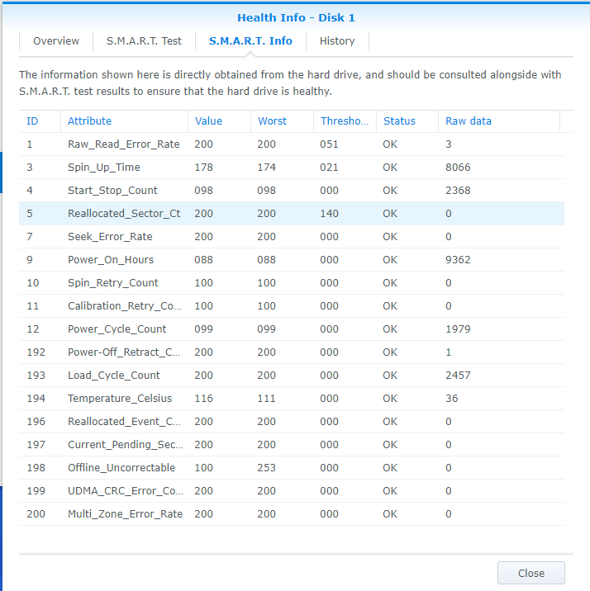This screenshot has width=590, height=591.
Task: Select the UDMA_CRC_Error_Co... row
Action: click(x=292, y=491)
